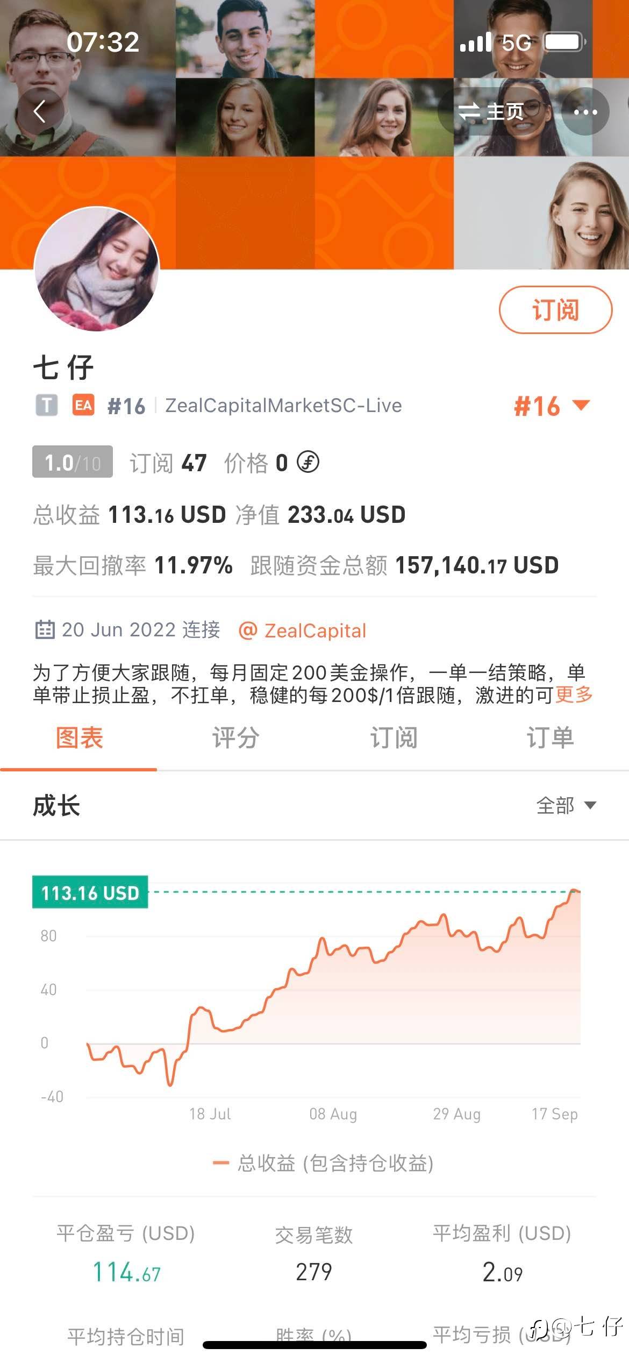Open the three-dots more menu
Screen dimensions: 629x1362
click(585, 112)
